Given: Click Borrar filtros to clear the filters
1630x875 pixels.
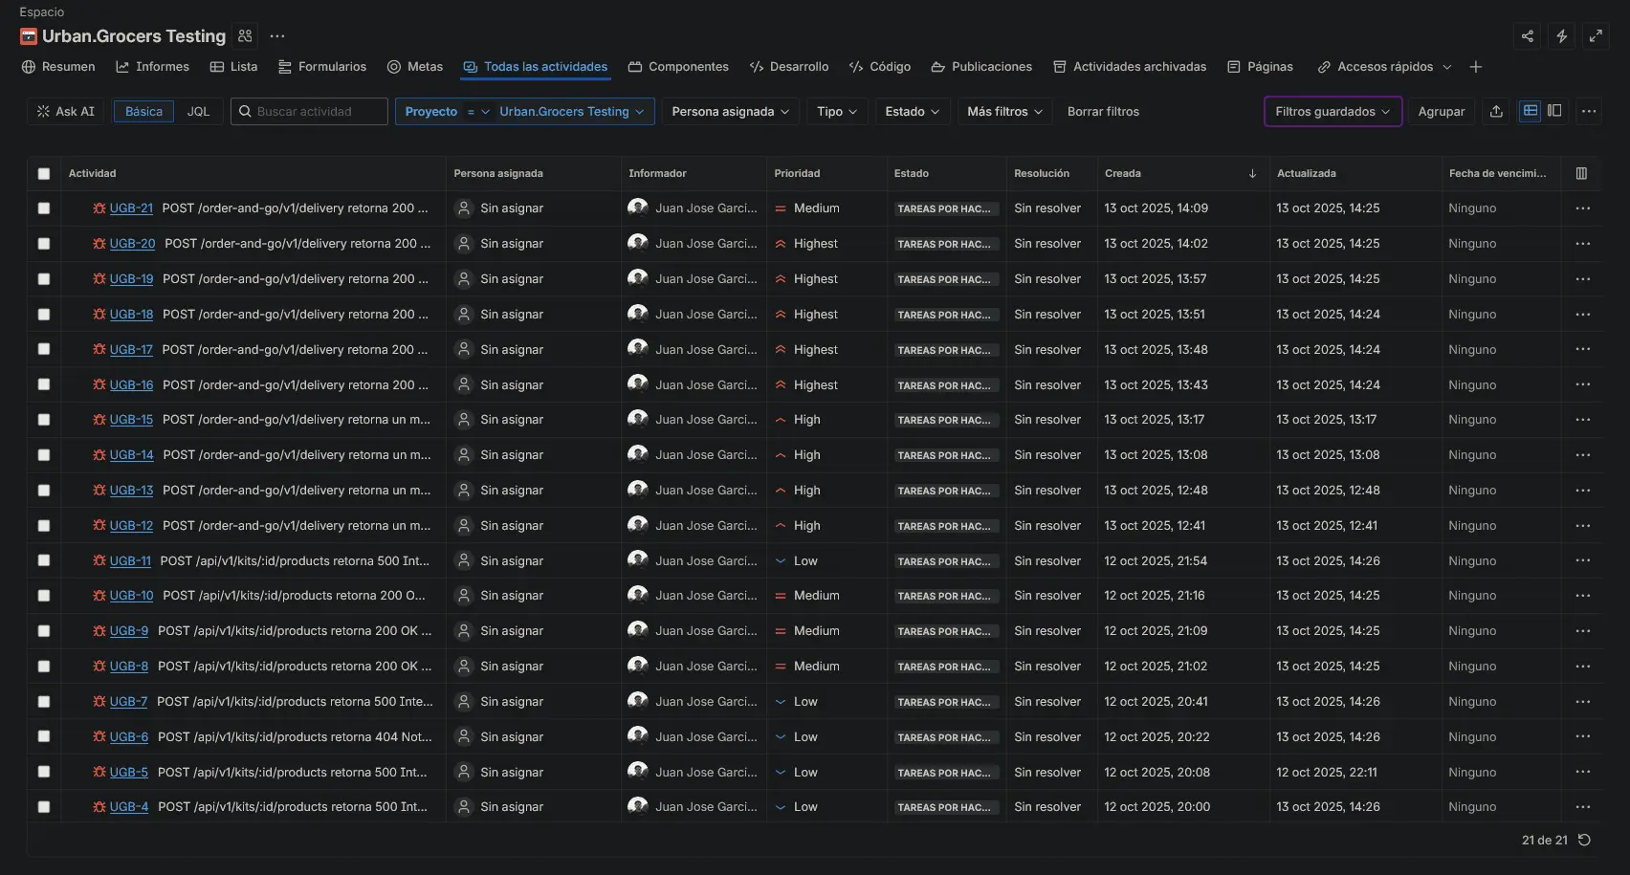Looking at the screenshot, I should click(1103, 112).
